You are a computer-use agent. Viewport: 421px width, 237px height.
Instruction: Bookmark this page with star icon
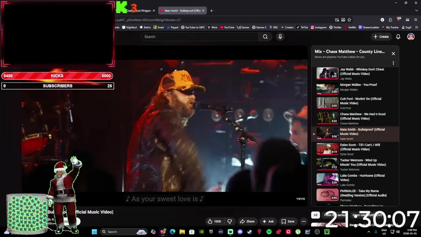(x=349, y=20)
